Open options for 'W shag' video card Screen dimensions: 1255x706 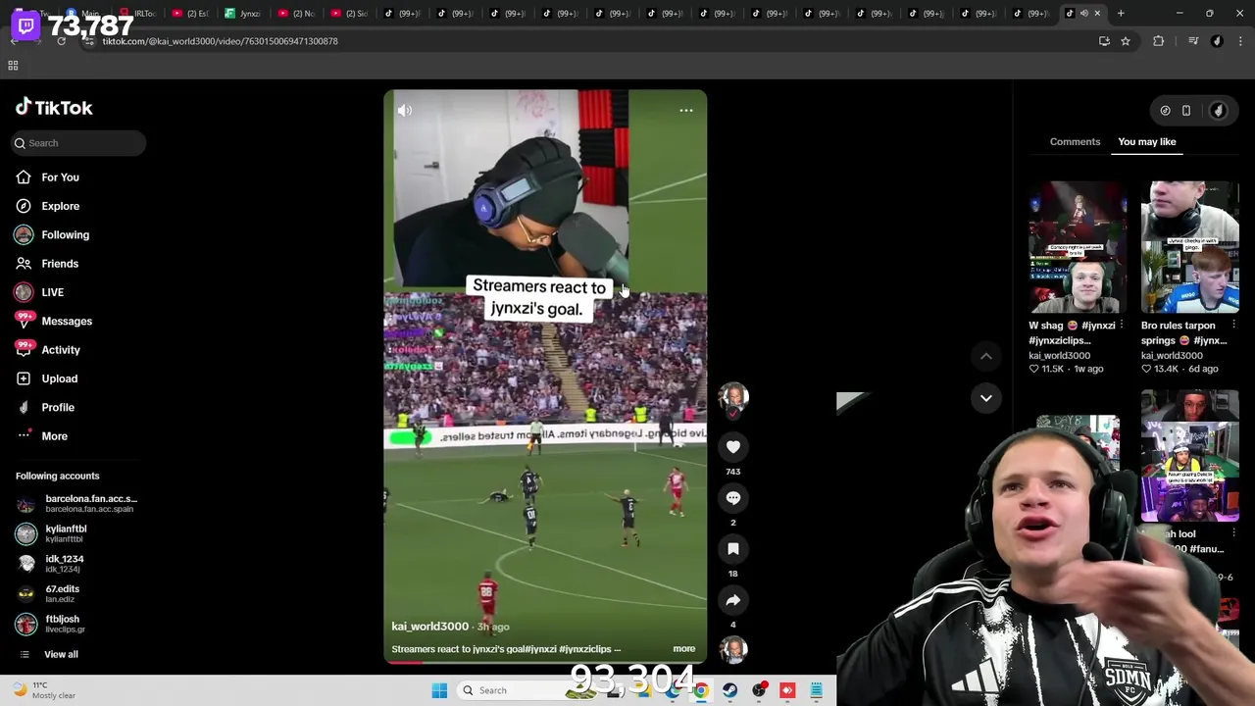coord(1123,326)
